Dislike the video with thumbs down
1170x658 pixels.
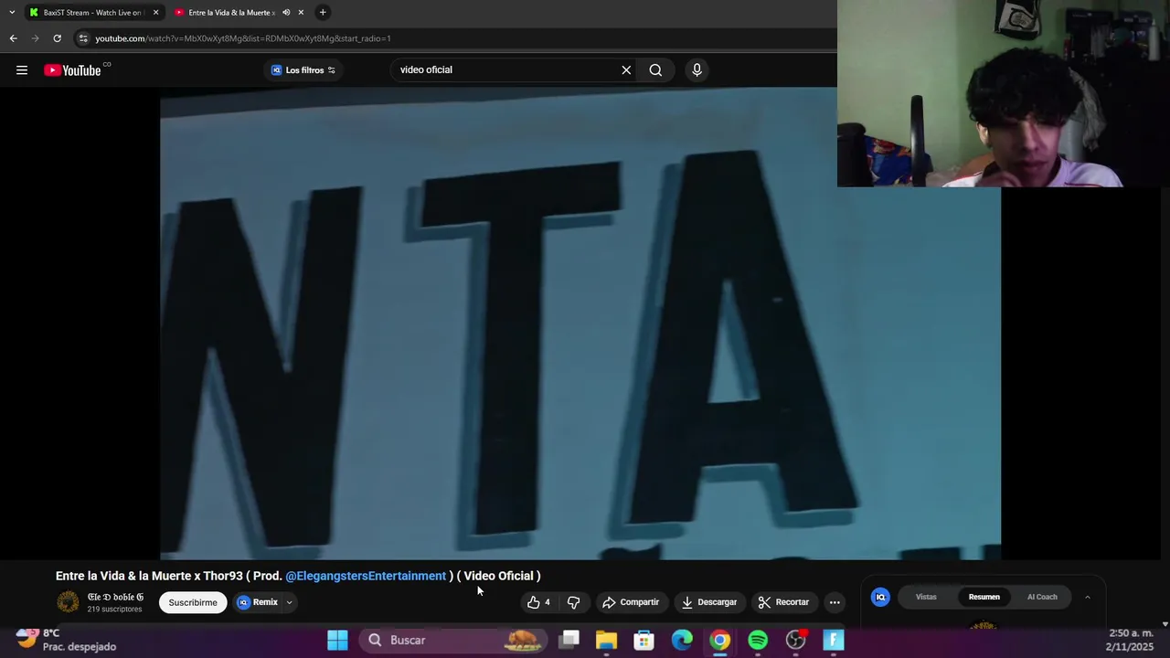click(x=573, y=602)
